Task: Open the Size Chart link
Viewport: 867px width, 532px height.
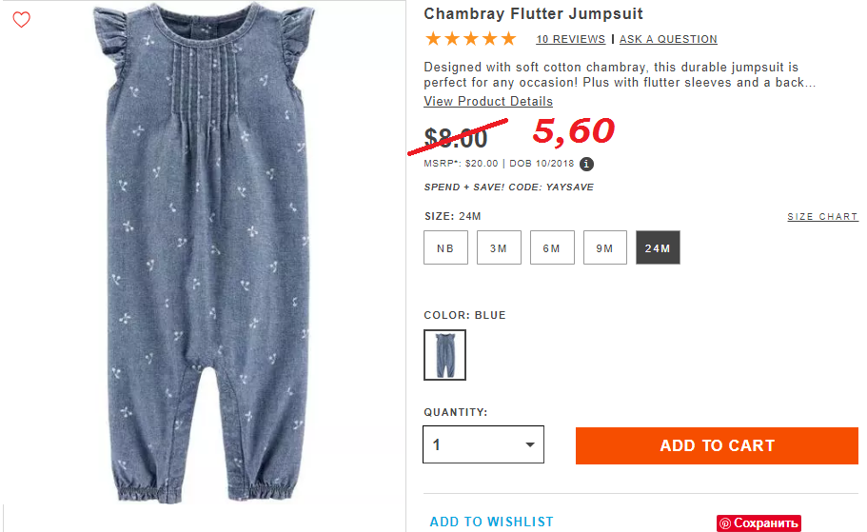Action: (823, 217)
